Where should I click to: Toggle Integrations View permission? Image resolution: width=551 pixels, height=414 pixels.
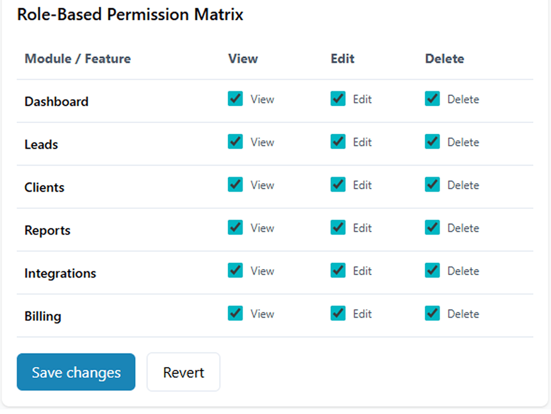(x=235, y=271)
